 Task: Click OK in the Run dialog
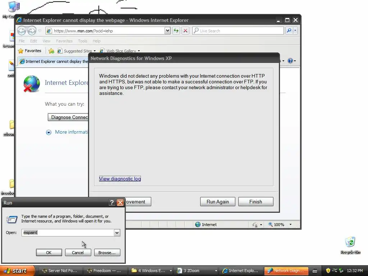click(49, 253)
